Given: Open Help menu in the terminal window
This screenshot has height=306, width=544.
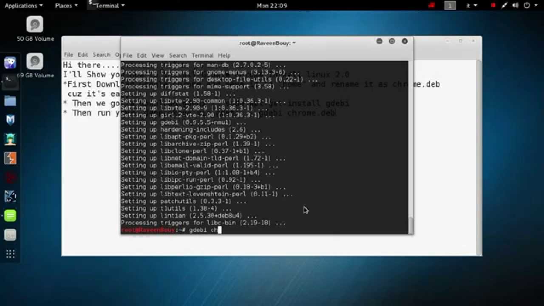Looking at the screenshot, I should [224, 55].
